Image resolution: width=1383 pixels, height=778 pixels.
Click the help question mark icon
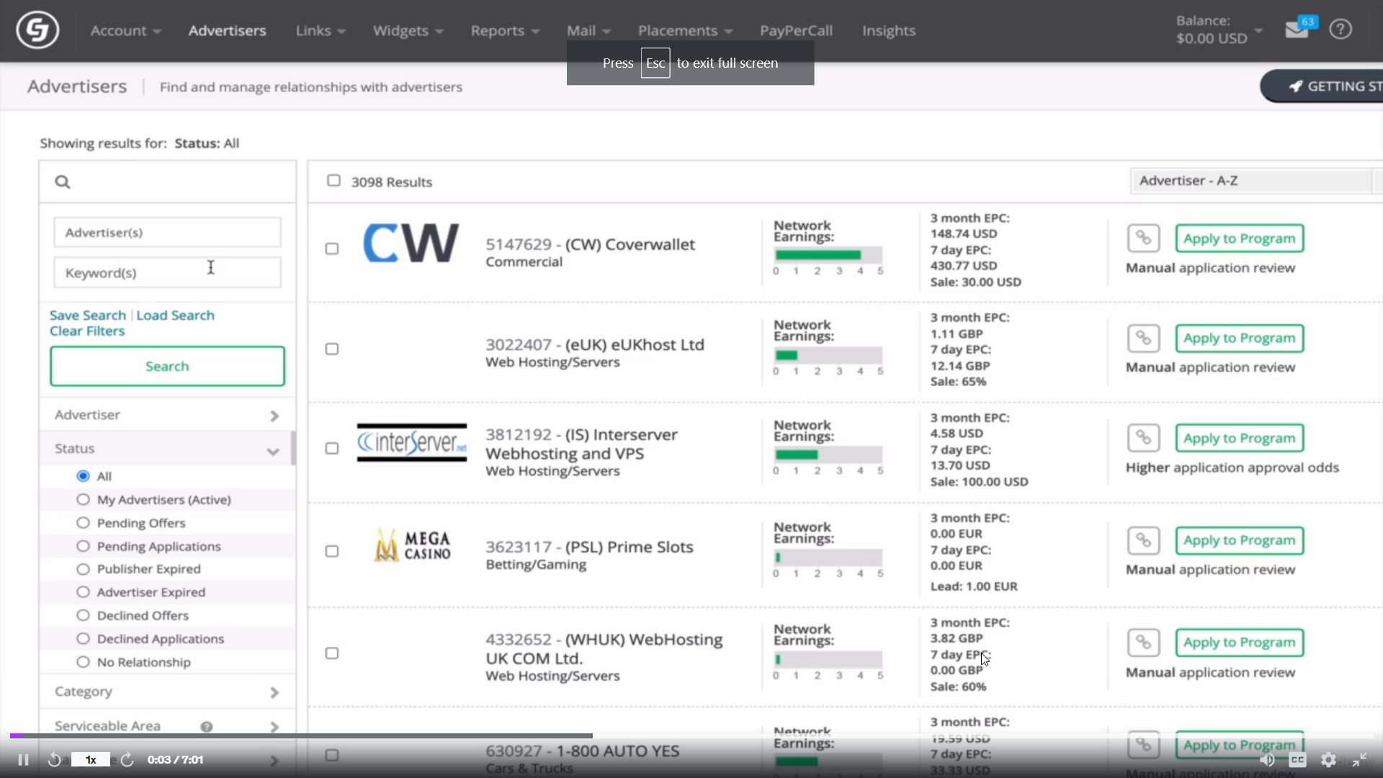[x=1341, y=30]
